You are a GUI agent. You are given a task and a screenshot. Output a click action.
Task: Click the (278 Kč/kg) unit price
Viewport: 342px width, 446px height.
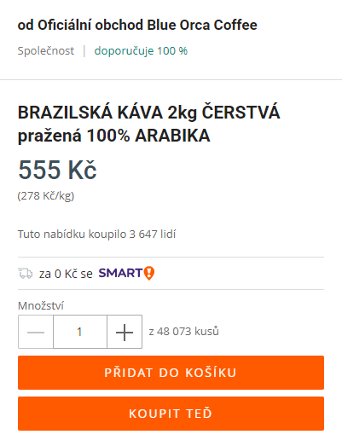tap(46, 196)
